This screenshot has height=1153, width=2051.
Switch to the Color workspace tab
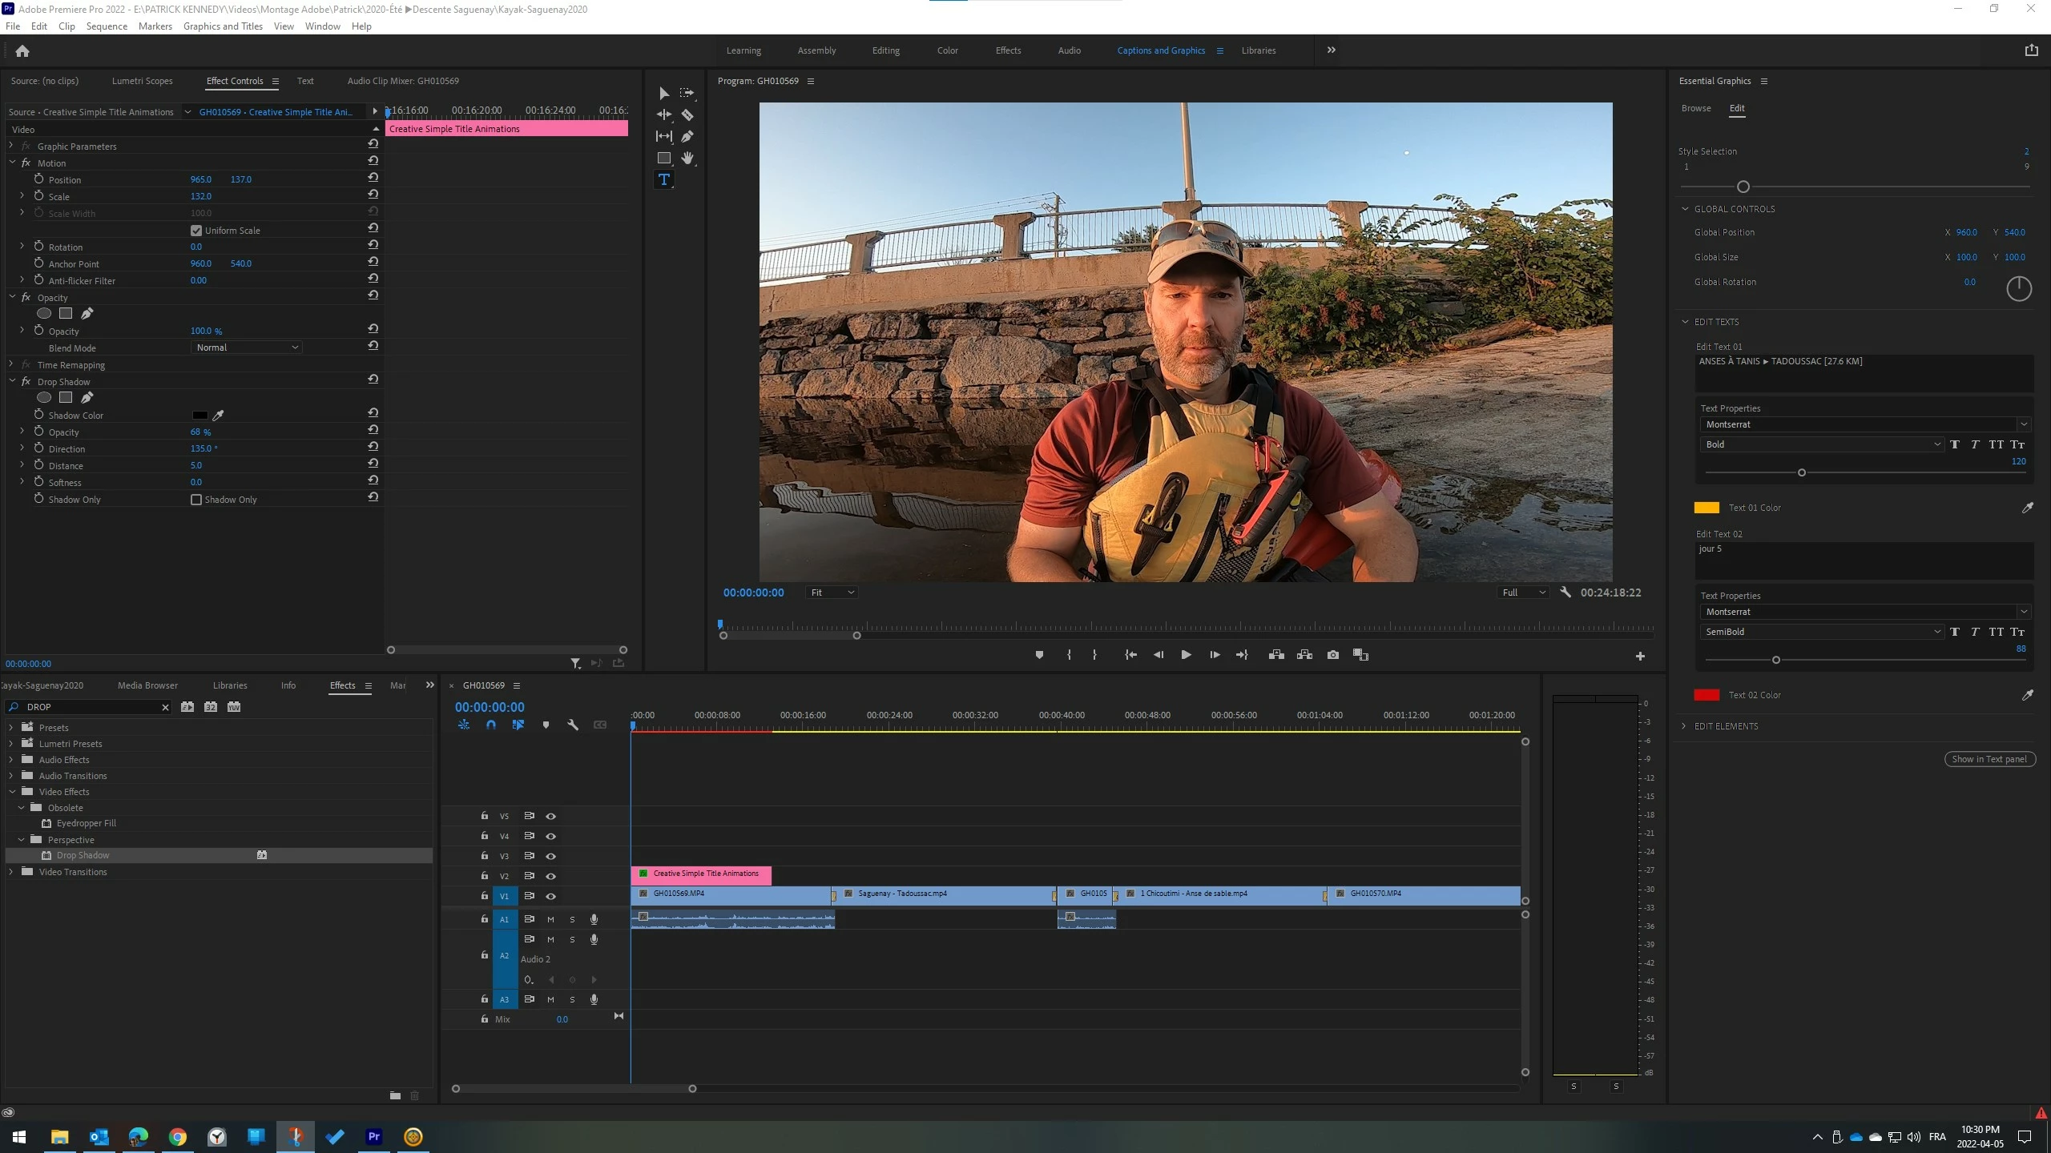[x=947, y=50]
